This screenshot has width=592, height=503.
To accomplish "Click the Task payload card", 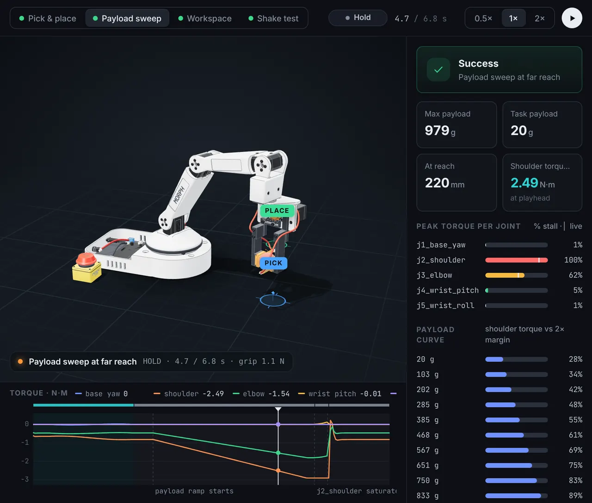I will (542, 125).
